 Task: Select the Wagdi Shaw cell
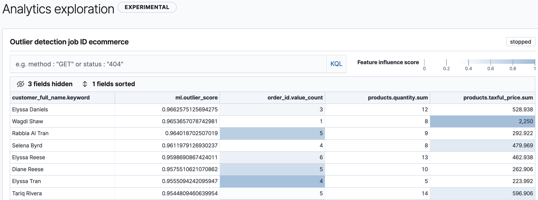(x=62, y=121)
